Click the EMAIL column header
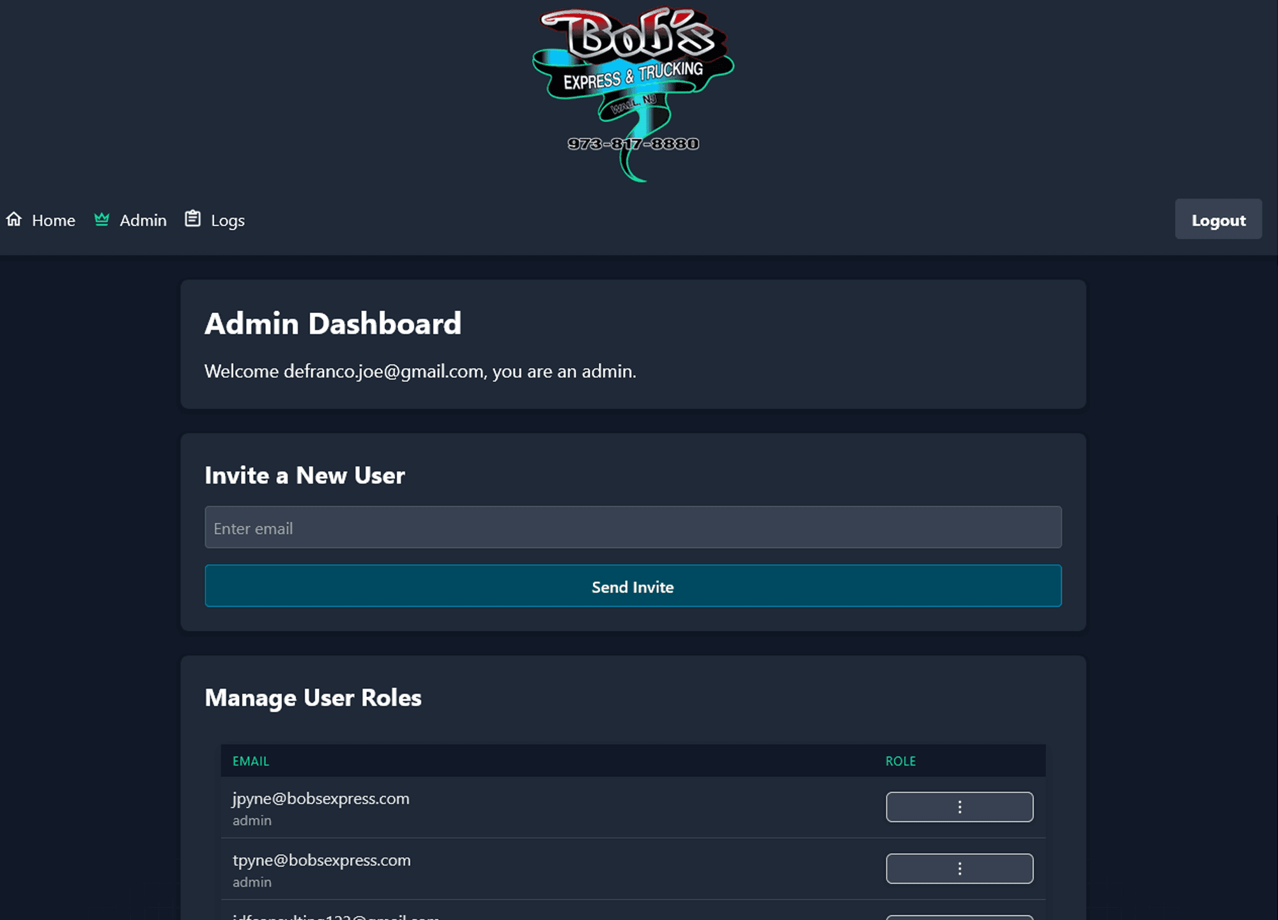Screen dimensions: 1278x920 pyautogui.click(x=250, y=761)
